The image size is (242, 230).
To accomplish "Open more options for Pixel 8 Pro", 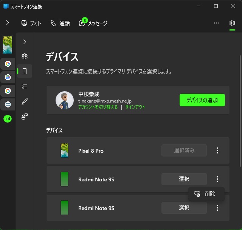I will [x=217, y=150].
